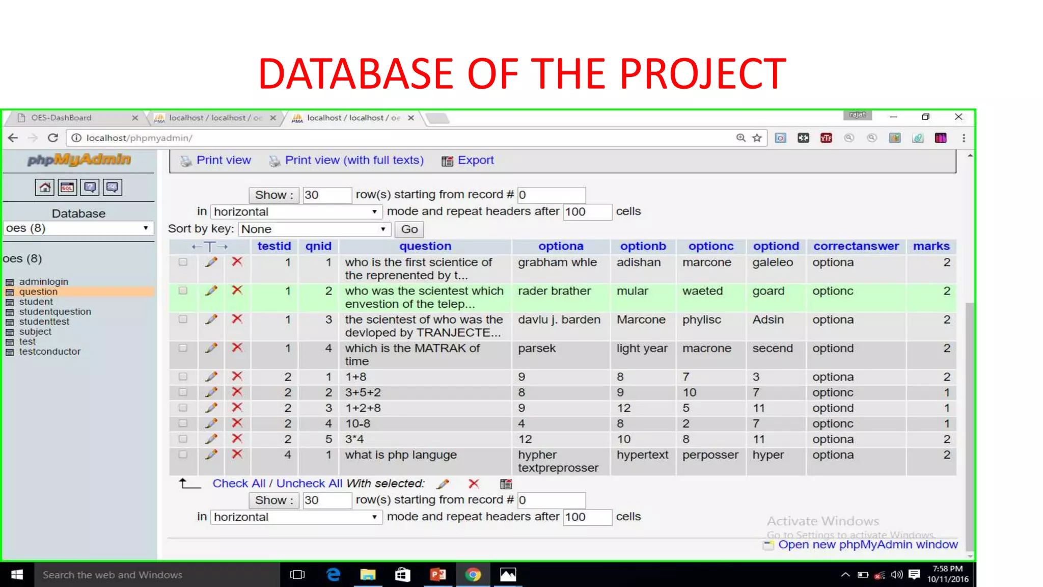Edit selected rows pencil icon below table
Viewport: 1043px width, 587px height.
[443, 484]
